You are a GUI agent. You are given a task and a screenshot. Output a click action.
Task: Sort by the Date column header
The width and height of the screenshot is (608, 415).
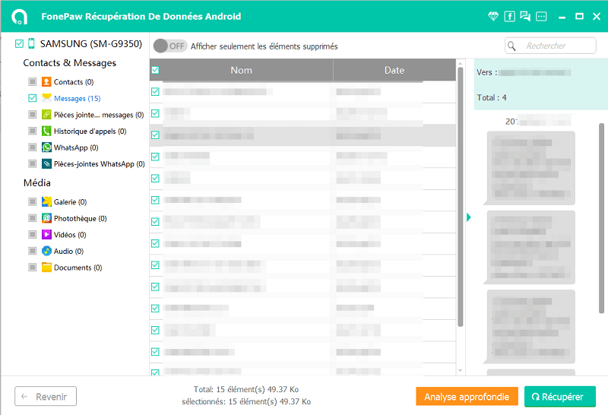click(394, 70)
